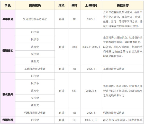Click the content text starting 强化巩固，思路详解
The width and height of the screenshot is (145, 125).
(x=123, y=91)
